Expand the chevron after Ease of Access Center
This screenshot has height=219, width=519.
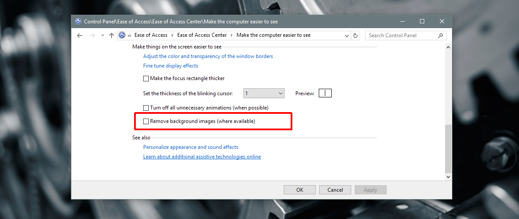[x=232, y=35]
